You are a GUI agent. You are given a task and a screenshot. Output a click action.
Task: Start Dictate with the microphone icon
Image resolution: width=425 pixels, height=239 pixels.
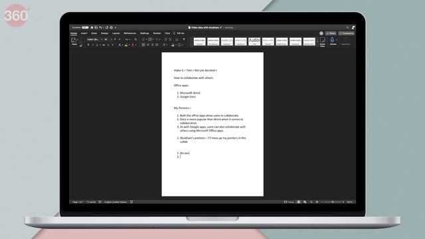333,41
